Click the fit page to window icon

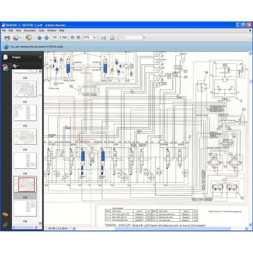pos(112,38)
